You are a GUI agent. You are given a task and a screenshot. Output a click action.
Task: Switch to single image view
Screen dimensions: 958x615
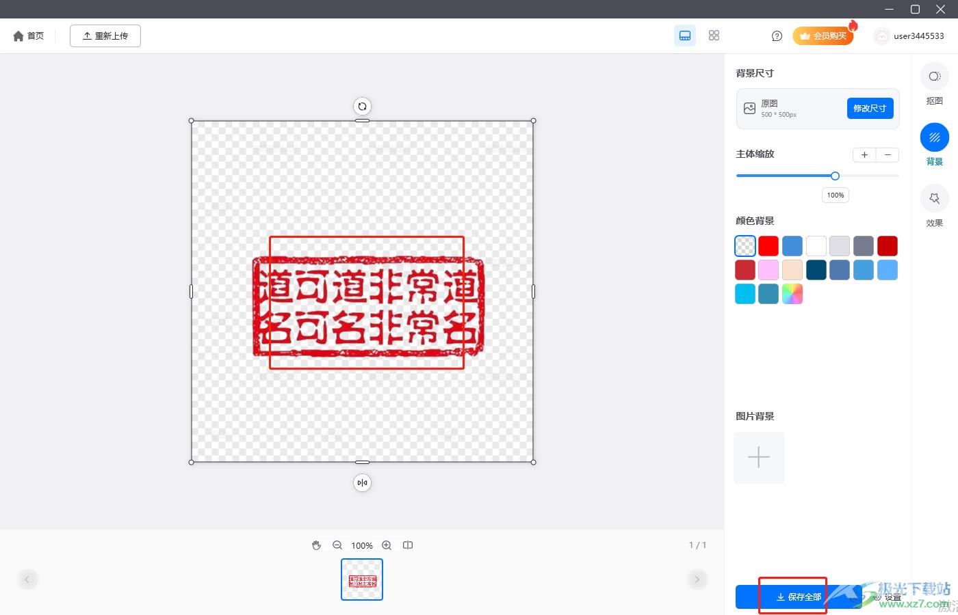685,36
